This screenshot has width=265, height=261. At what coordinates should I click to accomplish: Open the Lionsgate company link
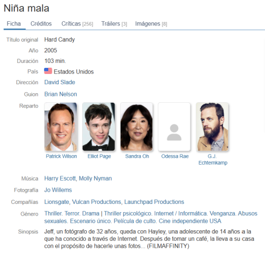tap(57, 202)
